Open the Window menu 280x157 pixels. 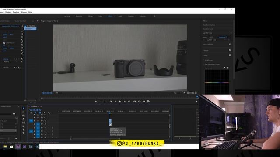tap(24, 12)
